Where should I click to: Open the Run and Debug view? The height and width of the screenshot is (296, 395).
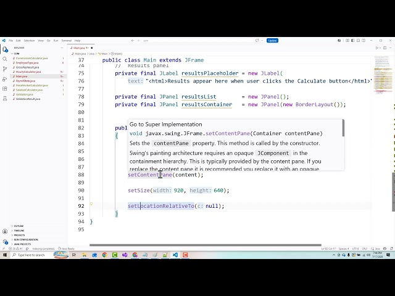(5, 79)
